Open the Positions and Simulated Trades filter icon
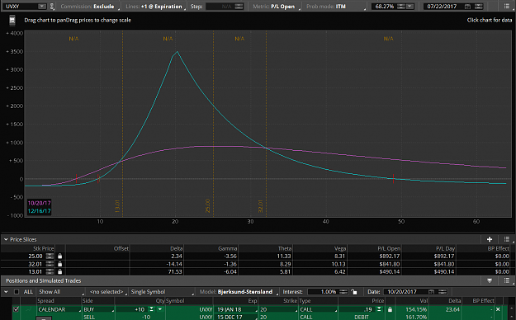Viewport: 516px width, 320px height. (x=490, y=280)
